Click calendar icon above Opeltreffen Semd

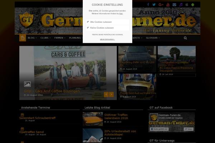coord(22,129)
